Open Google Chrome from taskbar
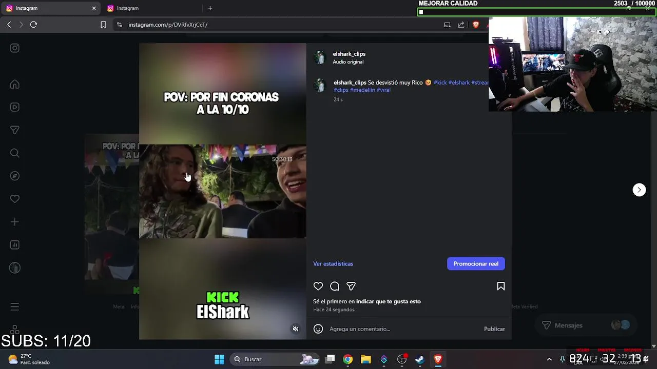 pos(348,359)
